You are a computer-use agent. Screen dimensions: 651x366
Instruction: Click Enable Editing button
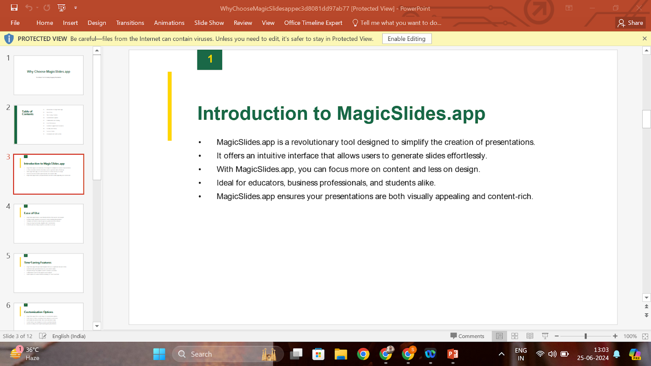(x=407, y=39)
